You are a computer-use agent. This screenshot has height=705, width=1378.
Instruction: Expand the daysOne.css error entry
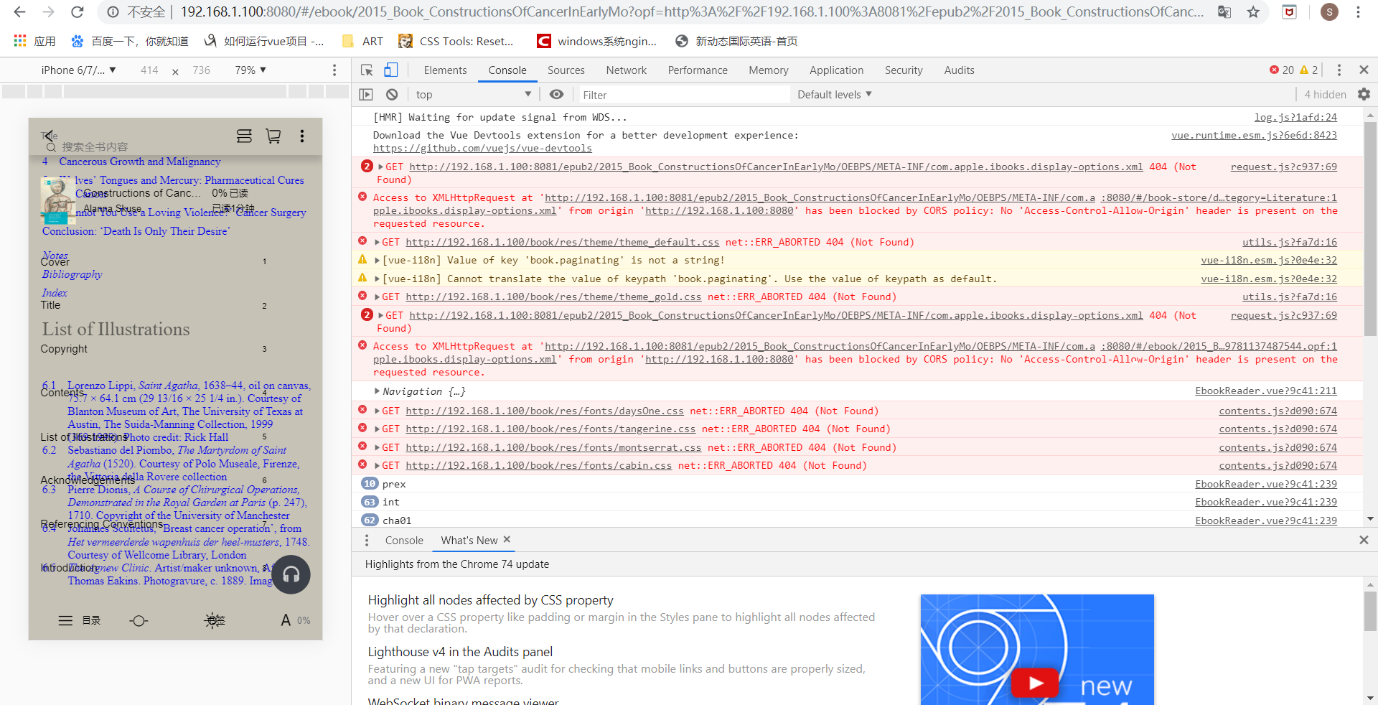click(x=378, y=411)
